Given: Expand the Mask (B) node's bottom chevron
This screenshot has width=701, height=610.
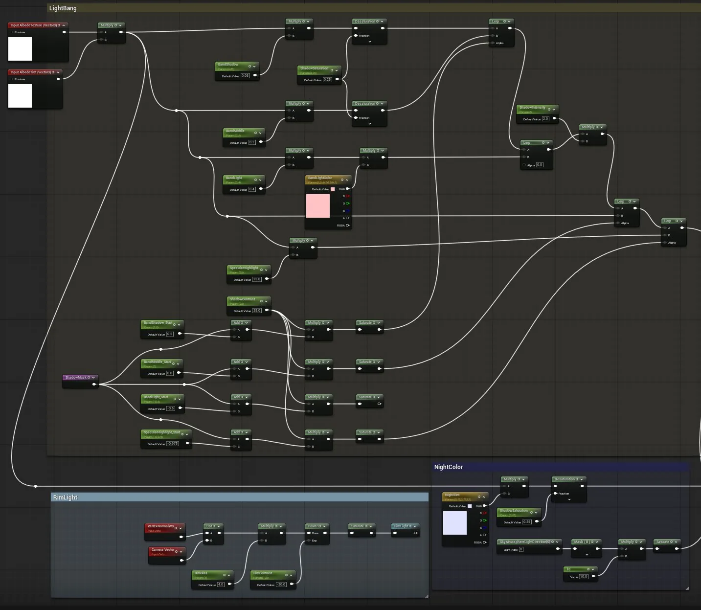Looking at the screenshot, I should coord(587,555).
